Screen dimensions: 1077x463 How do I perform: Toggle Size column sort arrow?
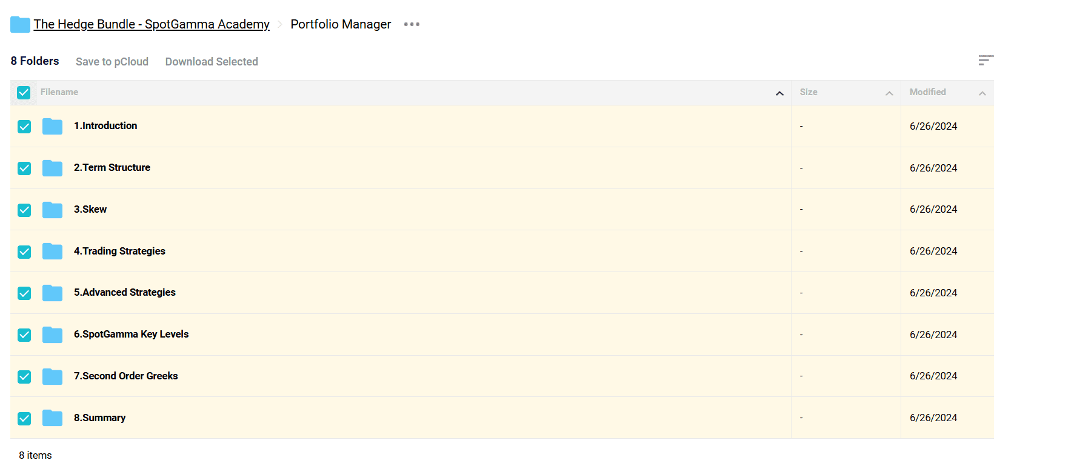(889, 93)
